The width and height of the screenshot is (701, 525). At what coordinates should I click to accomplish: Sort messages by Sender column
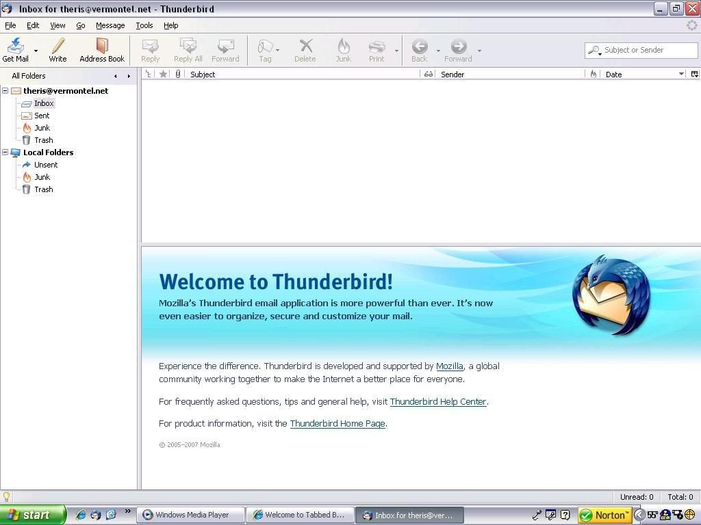pos(511,74)
